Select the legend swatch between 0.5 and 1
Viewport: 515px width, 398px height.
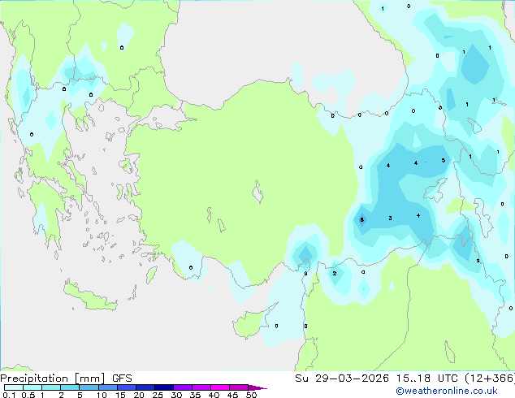pyautogui.click(x=32, y=387)
